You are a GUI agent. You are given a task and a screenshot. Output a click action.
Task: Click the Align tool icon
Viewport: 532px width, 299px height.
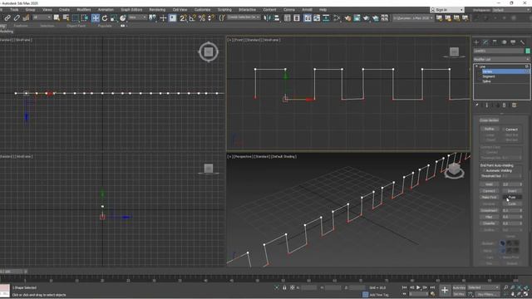click(x=277, y=18)
